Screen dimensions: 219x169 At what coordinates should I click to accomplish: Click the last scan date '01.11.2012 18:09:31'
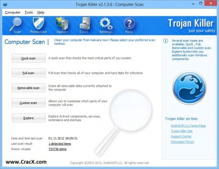(x=63, y=138)
